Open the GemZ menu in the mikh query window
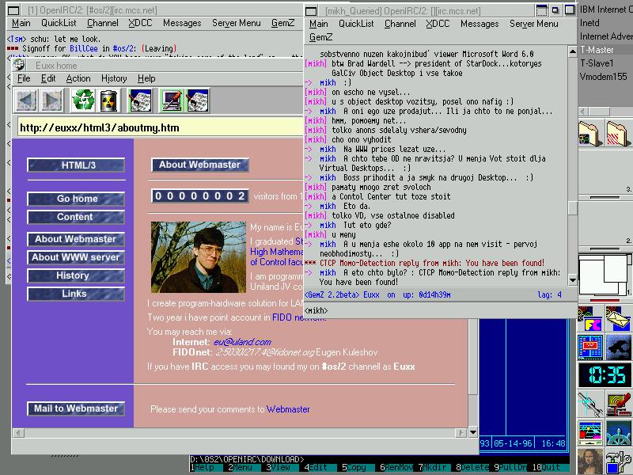This screenshot has height=475, width=633. (320, 37)
